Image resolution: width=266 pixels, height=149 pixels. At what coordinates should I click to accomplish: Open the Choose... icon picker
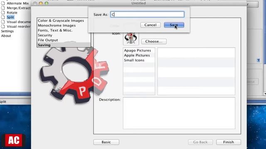[154, 41]
